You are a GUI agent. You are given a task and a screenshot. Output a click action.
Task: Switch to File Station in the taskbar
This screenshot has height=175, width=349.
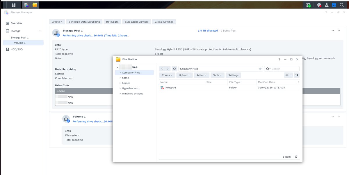pyautogui.click(x=35, y=5)
